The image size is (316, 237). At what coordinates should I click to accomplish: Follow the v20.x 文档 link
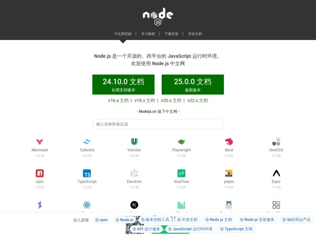click(171, 101)
